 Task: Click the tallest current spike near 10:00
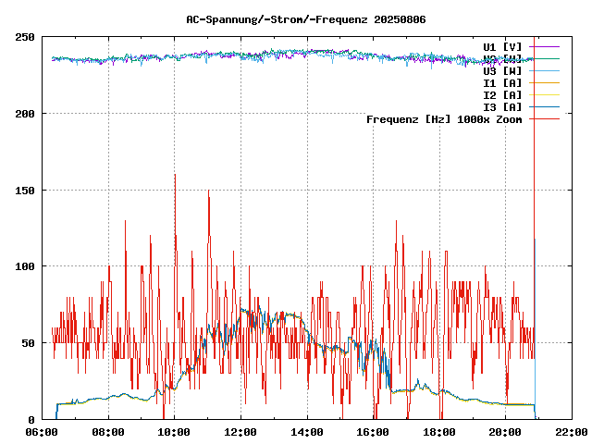point(175,176)
